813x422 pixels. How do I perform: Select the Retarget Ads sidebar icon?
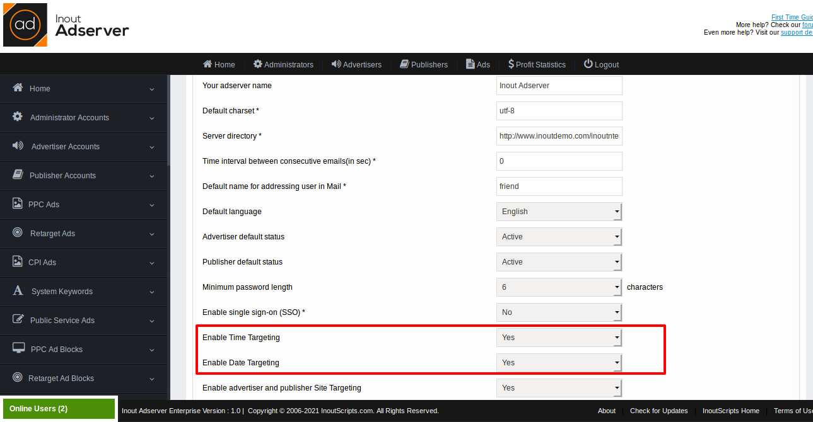[x=17, y=233]
